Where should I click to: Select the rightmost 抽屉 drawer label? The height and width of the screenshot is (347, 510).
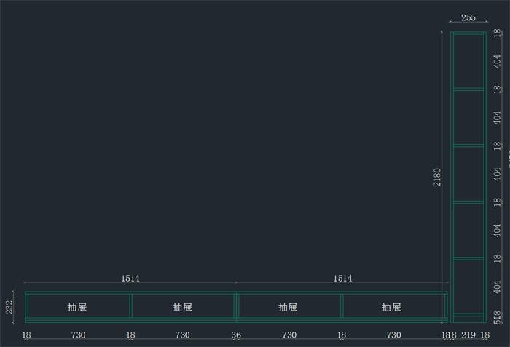[x=392, y=307]
